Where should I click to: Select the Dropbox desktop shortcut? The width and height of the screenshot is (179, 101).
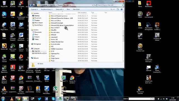point(21,26)
